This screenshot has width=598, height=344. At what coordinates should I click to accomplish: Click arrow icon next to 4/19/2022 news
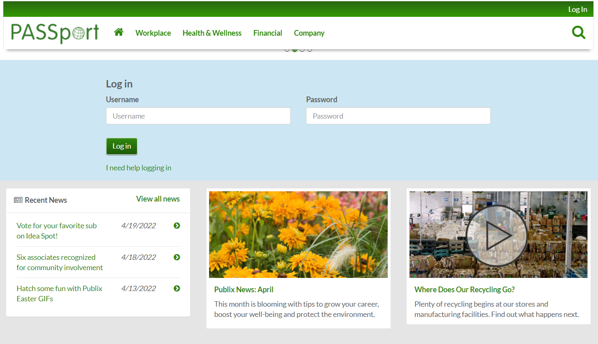177,225
